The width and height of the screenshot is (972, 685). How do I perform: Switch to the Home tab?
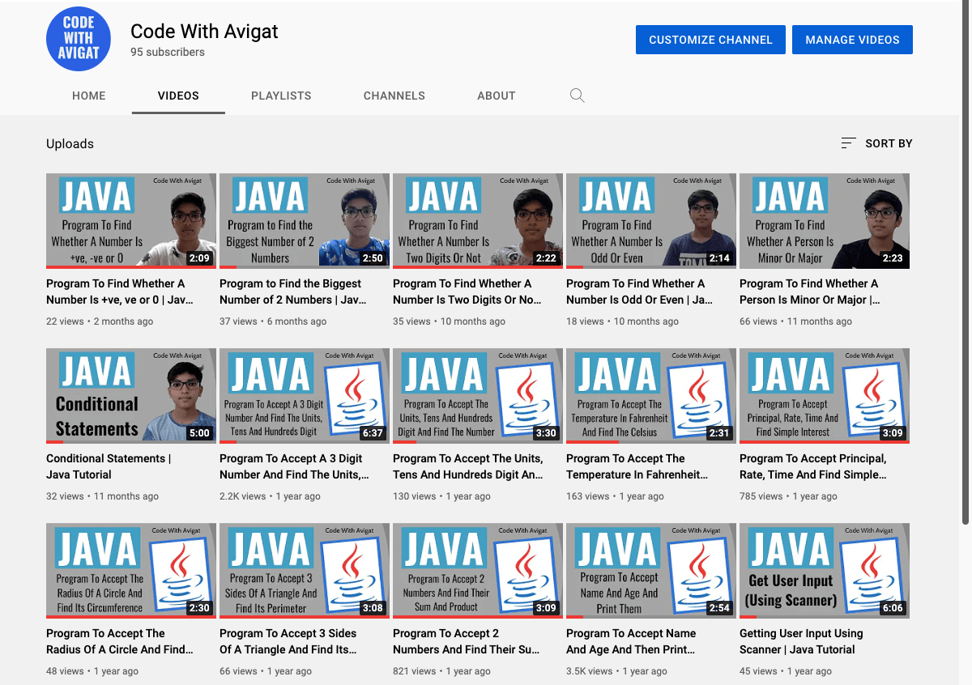[89, 96]
